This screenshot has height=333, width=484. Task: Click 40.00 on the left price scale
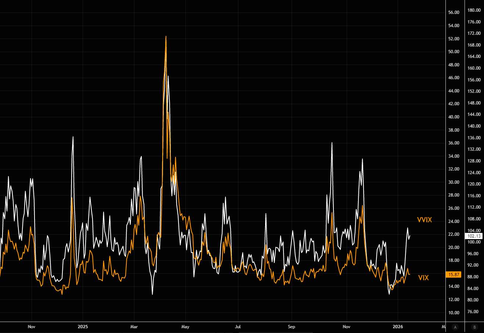tap(454, 117)
